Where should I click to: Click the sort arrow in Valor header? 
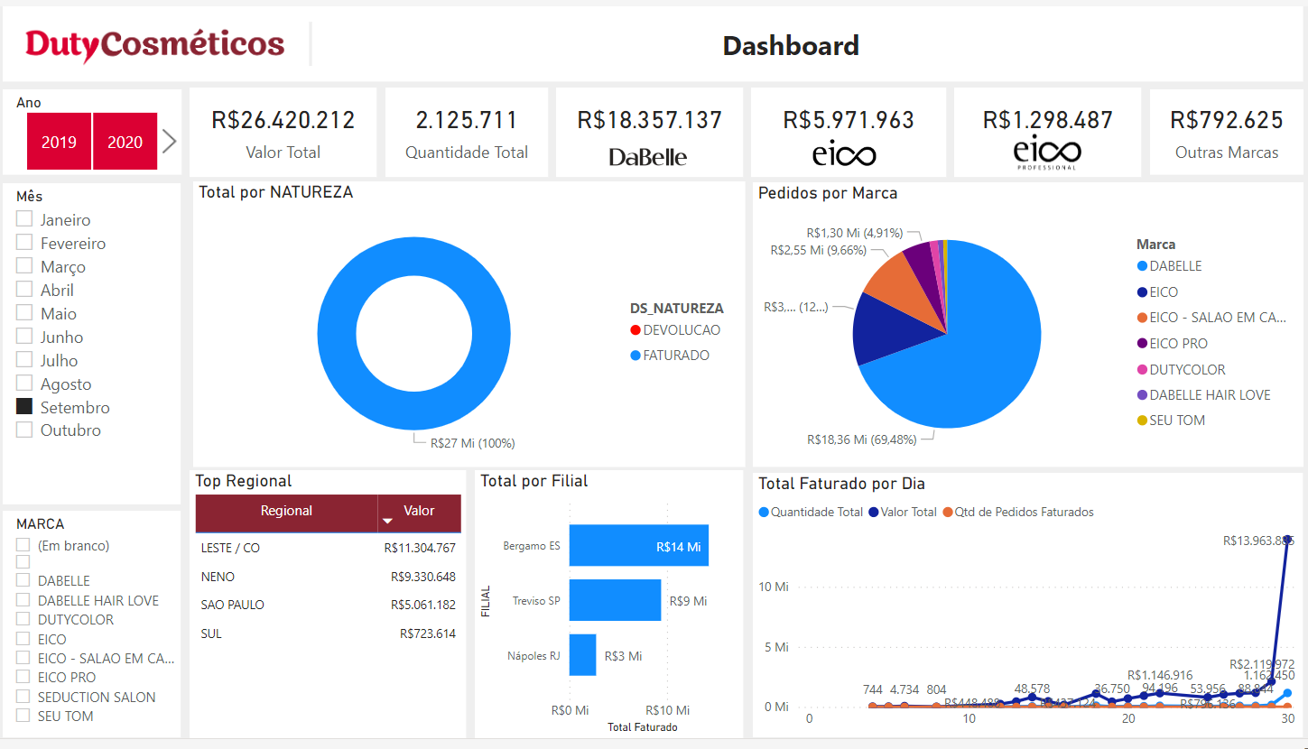[388, 521]
